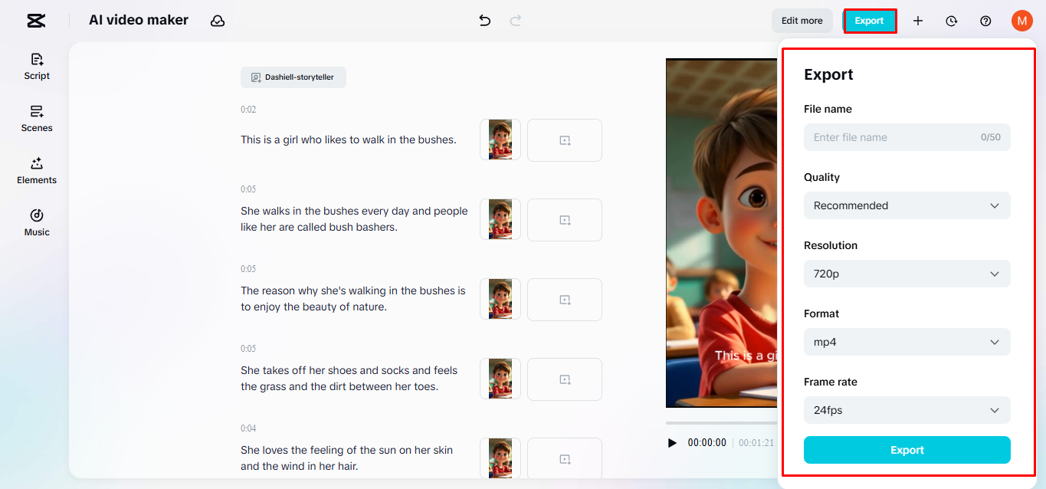Screen dimensions: 1046x489
Task: Open the Resolution dropdown showing 720p
Action: click(x=907, y=274)
